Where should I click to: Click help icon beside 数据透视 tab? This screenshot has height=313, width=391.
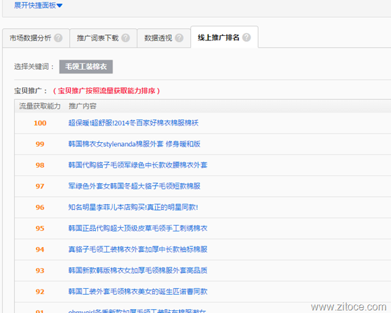pos(179,38)
